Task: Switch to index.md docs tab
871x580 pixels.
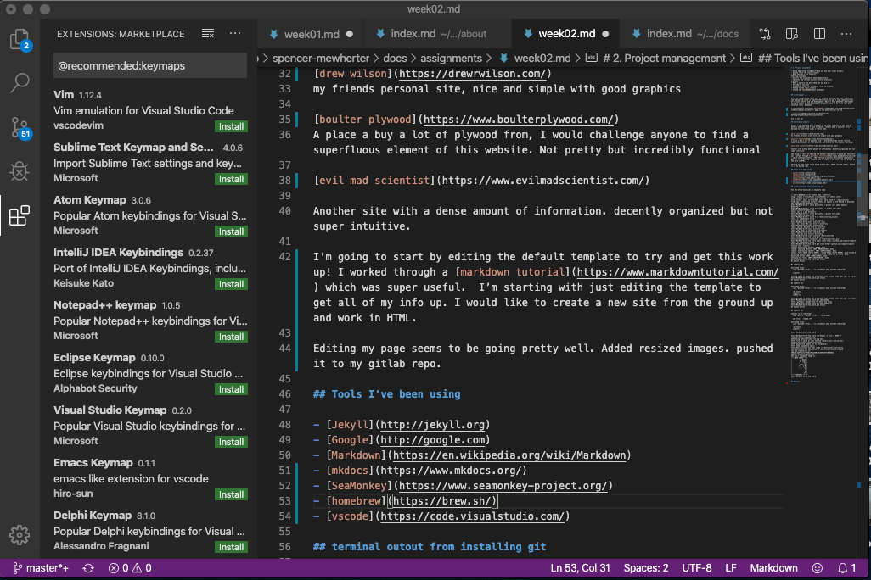Action: (x=685, y=34)
